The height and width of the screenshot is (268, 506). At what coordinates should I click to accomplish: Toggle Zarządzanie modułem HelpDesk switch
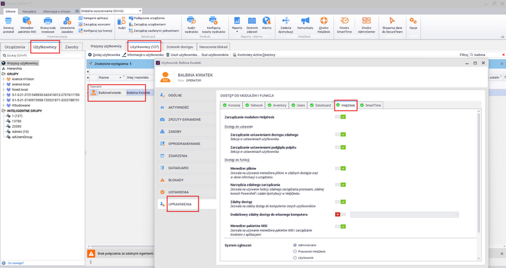340,117
